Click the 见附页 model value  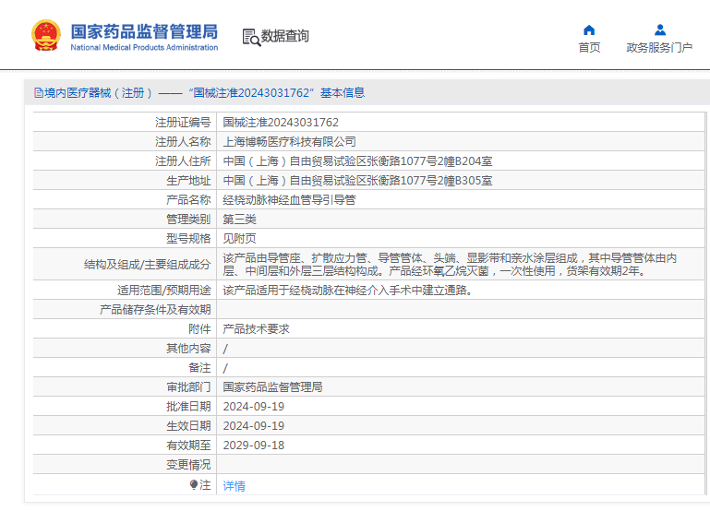pyautogui.click(x=239, y=239)
